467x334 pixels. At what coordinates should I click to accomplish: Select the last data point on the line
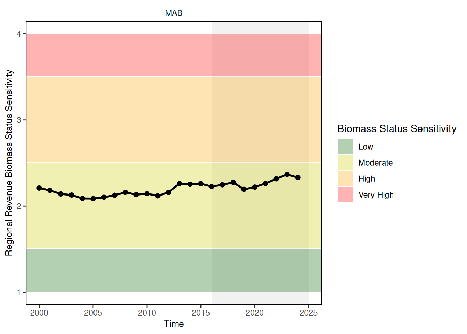pos(298,177)
